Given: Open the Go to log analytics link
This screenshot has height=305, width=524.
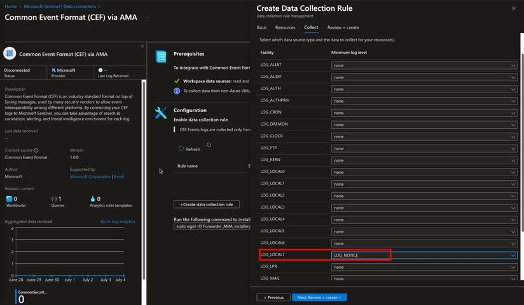Looking at the screenshot, I should pos(118,221).
